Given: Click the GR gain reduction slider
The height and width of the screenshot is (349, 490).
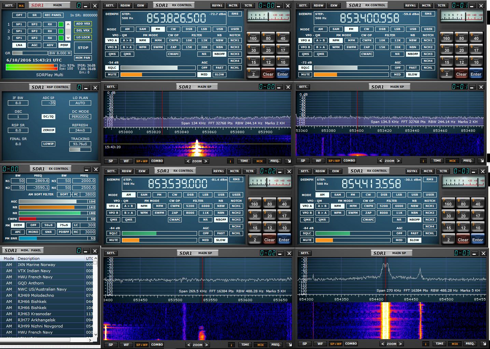Looking at the screenshot, I should (x=30, y=53).
